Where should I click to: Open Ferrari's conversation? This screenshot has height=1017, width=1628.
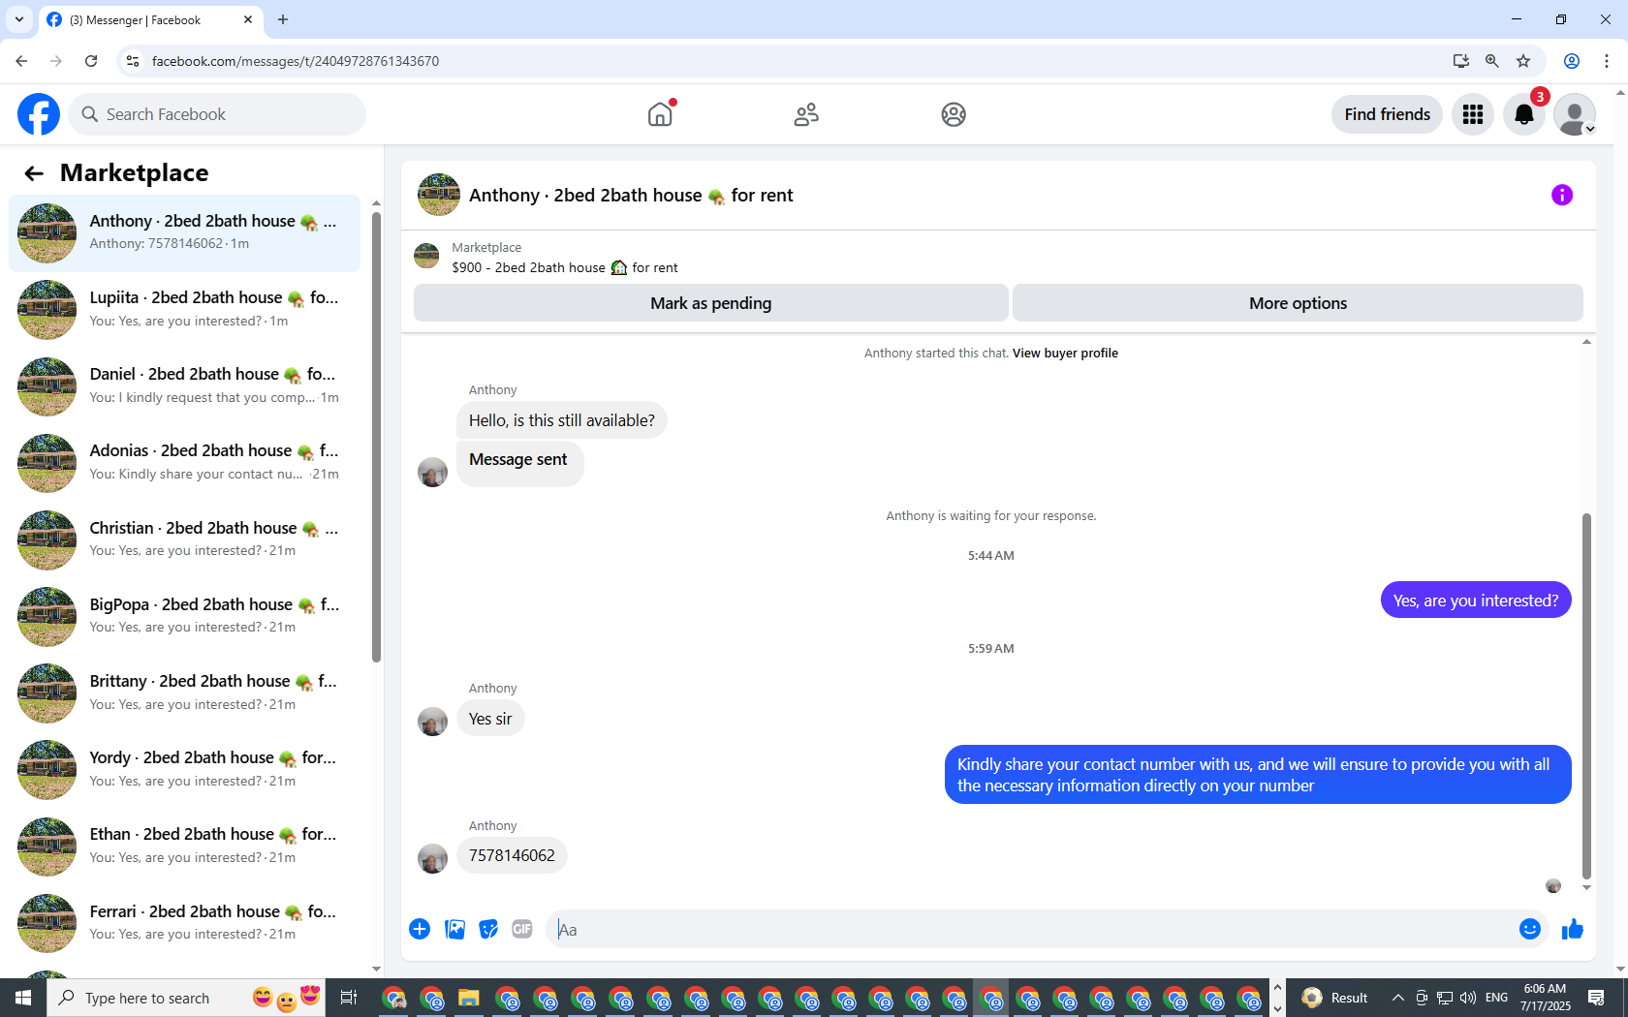tap(184, 924)
